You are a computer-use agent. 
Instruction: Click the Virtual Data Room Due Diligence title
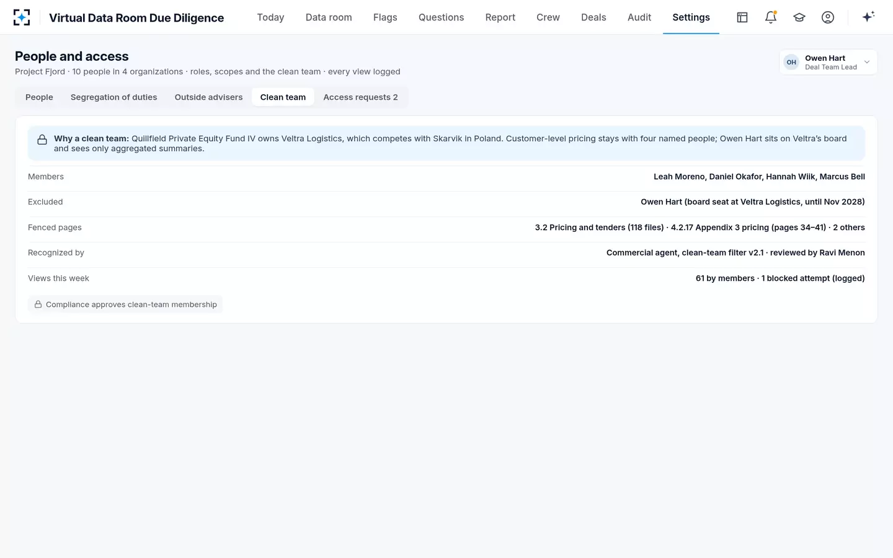[x=136, y=17]
